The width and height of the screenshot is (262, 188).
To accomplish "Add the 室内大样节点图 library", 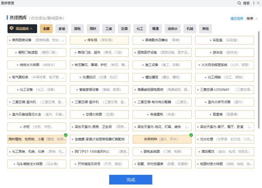I will point(224,102).
